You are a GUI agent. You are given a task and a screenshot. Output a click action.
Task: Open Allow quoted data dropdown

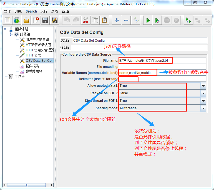(203, 86)
